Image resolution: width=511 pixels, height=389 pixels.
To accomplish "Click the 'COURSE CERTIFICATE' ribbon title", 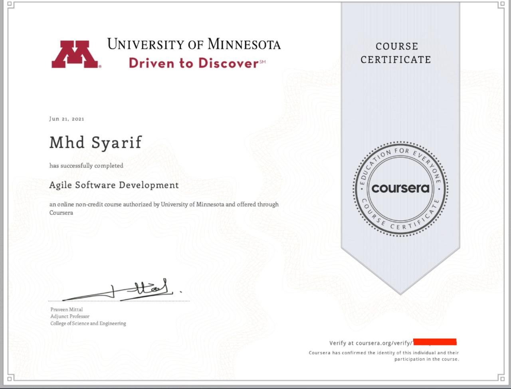I will point(396,53).
